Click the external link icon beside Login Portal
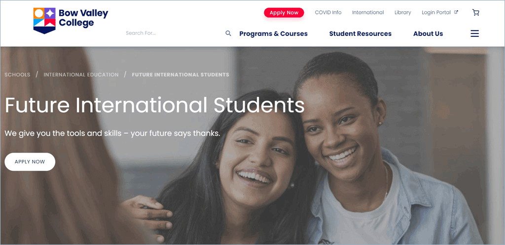 (x=456, y=12)
